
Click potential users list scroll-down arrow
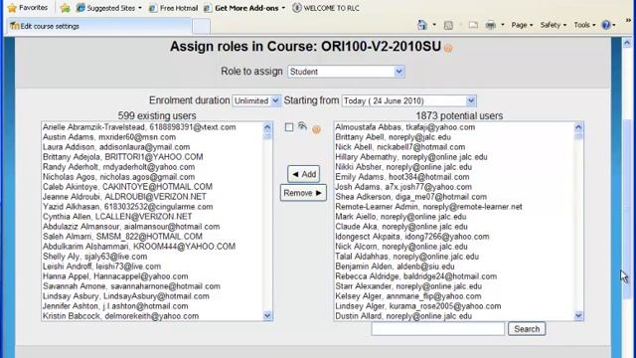point(578,315)
